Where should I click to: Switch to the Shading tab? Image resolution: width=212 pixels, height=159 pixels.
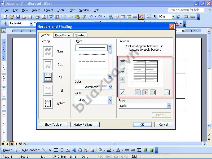(x=80, y=35)
